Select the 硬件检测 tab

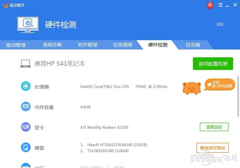tap(158, 45)
